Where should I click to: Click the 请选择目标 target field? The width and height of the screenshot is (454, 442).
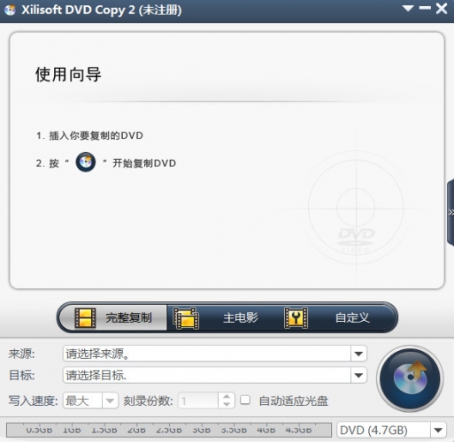pyautogui.click(x=206, y=376)
